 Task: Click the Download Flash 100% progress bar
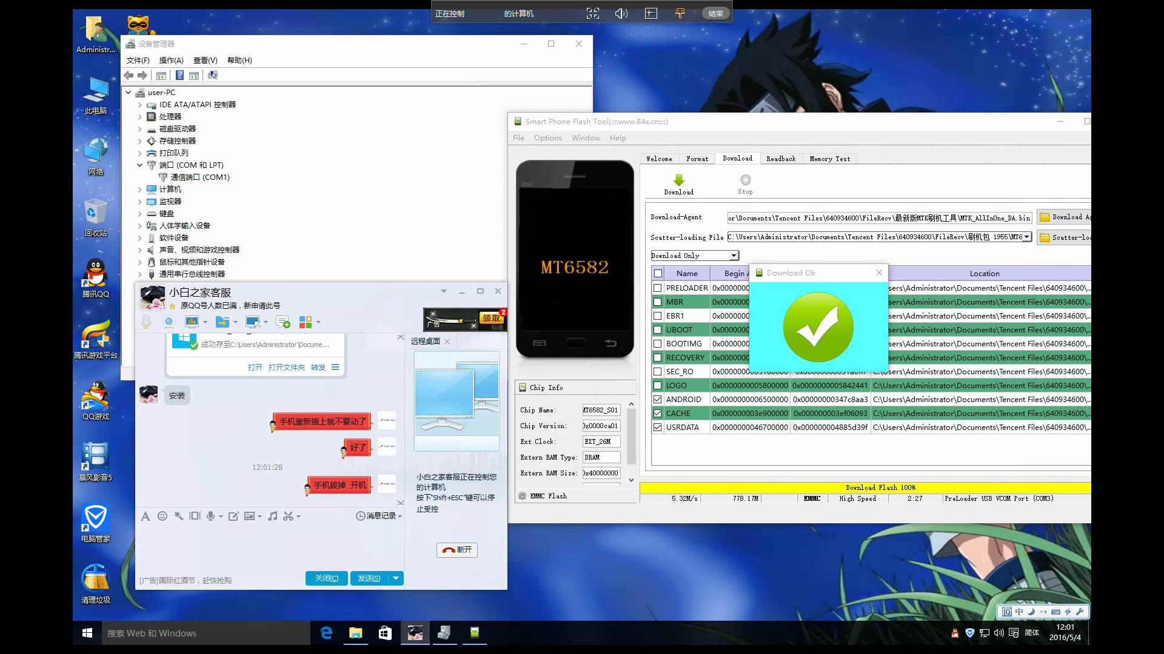pos(865,487)
